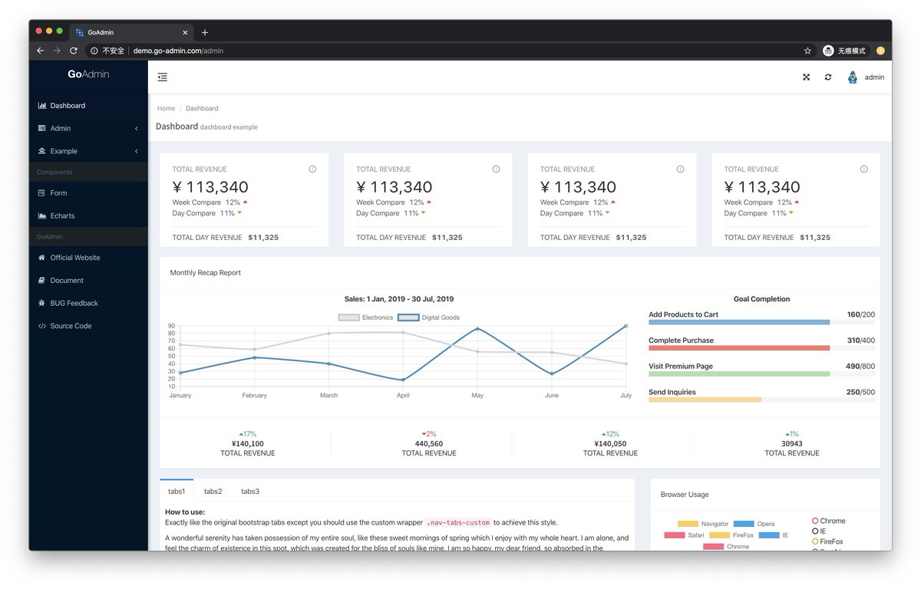Click the info icon on third revenue card

(x=680, y=169)
